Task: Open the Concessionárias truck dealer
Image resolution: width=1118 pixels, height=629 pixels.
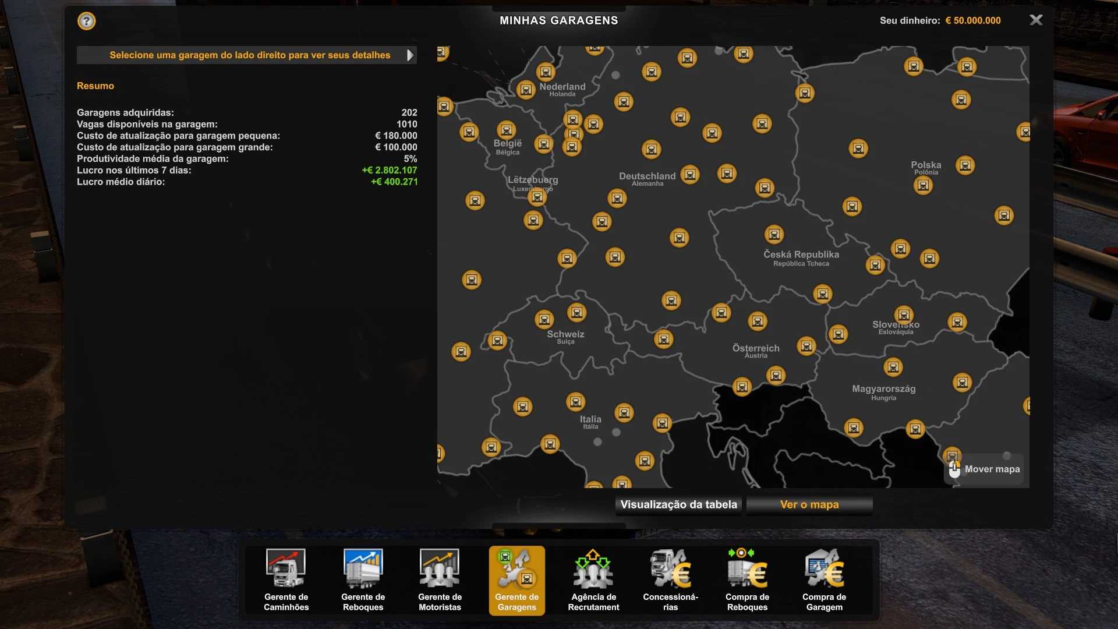Action: point(670,580)
